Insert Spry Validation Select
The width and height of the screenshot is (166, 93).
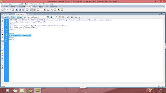point(62,10)
